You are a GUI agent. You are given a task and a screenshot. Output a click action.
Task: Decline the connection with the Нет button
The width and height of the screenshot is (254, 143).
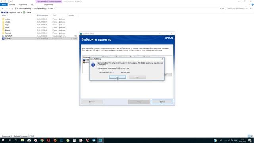click(x=137, y=77)
